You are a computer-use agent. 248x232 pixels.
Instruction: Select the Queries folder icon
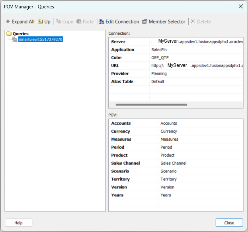tap(9, 33)
